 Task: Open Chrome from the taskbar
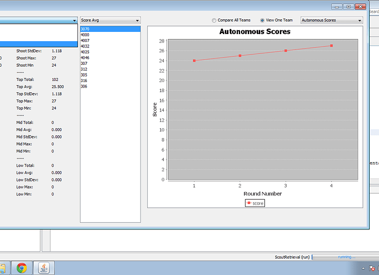22,268
